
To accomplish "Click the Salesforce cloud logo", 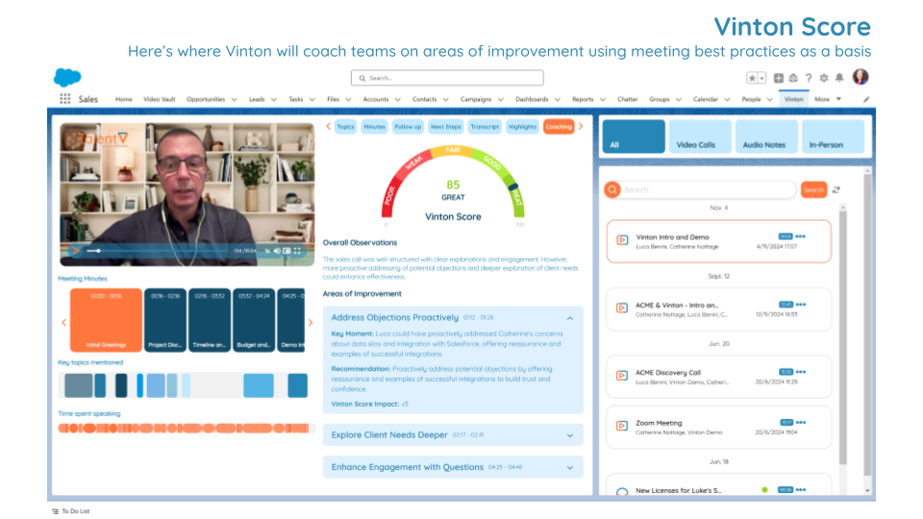I will 67,77.
